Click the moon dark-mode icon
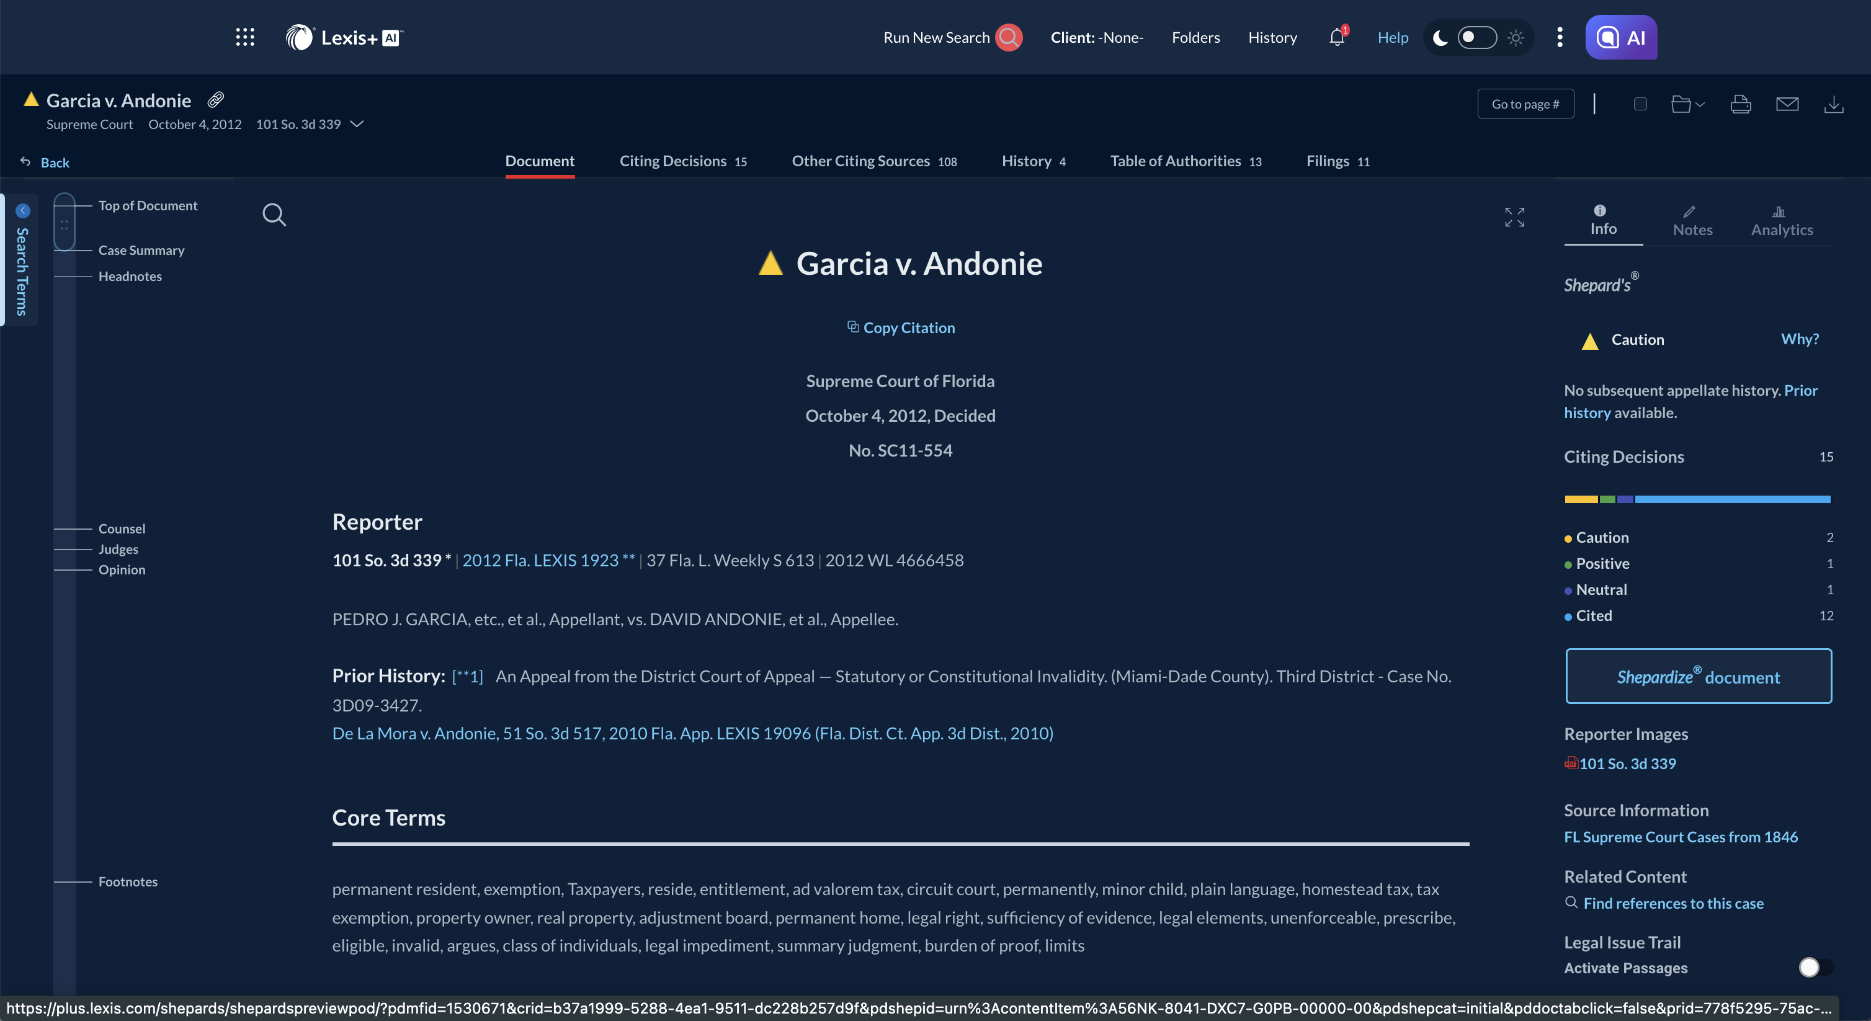This screenshot has width=1871, height=1021. click(x=1440, y=37)
